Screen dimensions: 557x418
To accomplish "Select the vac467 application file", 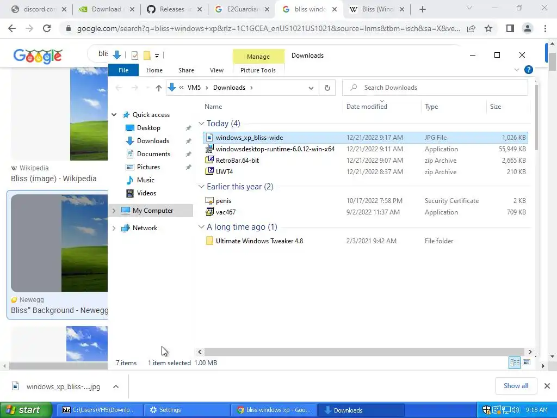I will point(366,212).
